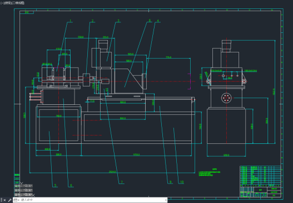Select callout number 2 label
The height and width of the screenshot is (203, 293).
tap(92, 21)
